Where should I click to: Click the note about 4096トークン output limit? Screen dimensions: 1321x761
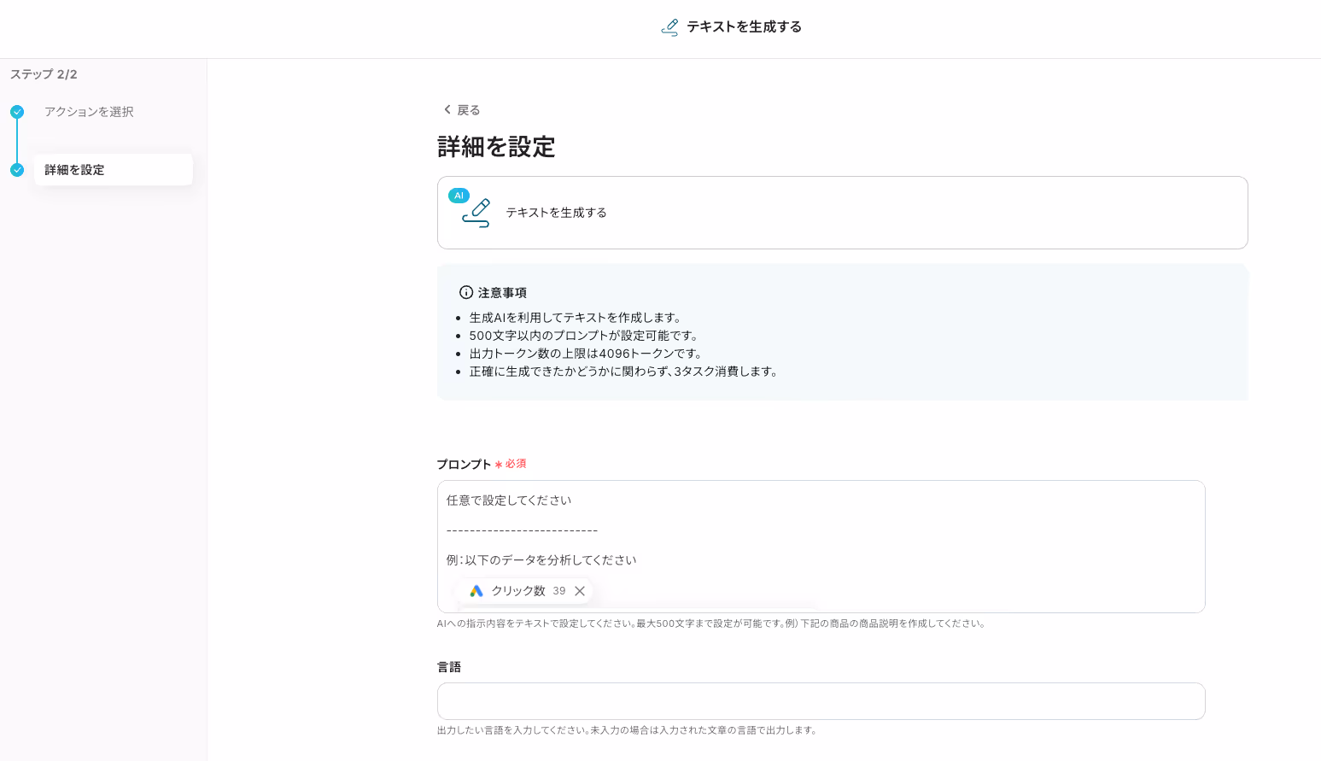coord(587,354)
